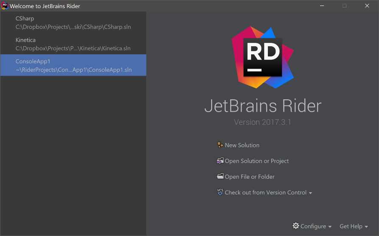379x236 pixels.
Task: Open the Kinetica recent solution
Action: 73,44
